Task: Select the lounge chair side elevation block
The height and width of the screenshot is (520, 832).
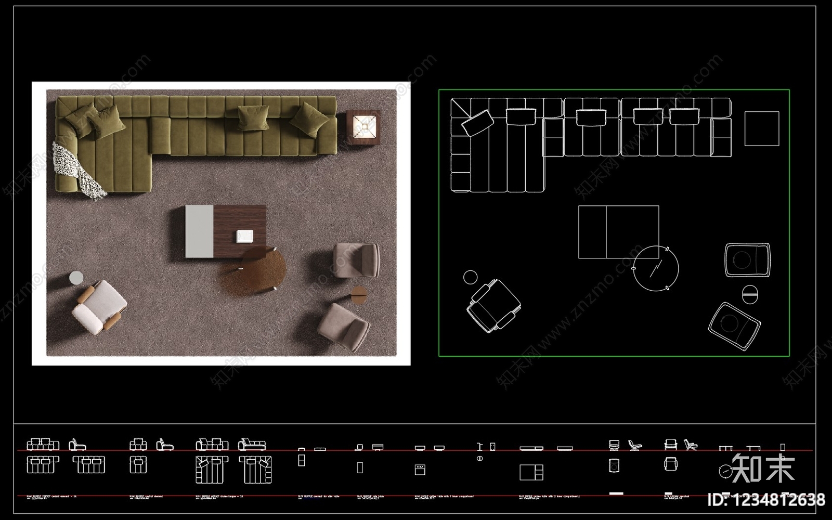Action: pyautogui.click(x=635, y=445)
